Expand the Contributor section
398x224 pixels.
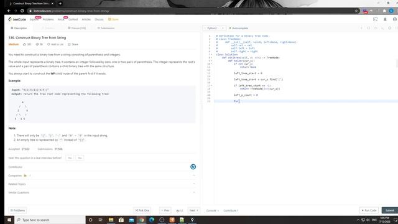(102, 167)
